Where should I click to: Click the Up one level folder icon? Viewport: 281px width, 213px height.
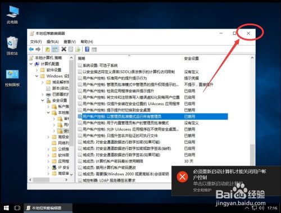pyautogui.click(x=48, y=49)
